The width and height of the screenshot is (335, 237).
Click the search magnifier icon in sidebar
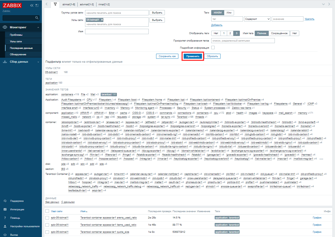pyautogui.click(x=37, y=18)
